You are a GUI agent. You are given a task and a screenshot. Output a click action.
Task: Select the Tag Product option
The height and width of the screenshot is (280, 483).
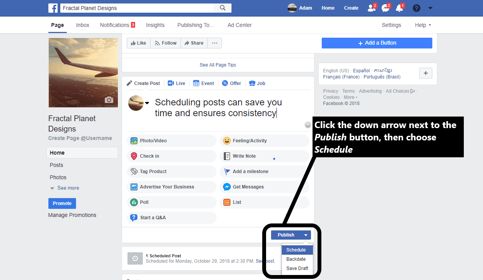pyautogui.click(x=172, y=172)
